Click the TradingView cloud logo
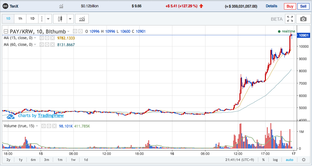This screenshot has height=167, width=312. (x=10, y=116)
